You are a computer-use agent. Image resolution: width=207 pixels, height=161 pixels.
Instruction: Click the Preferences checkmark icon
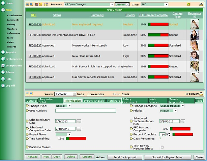coord(3,59)
